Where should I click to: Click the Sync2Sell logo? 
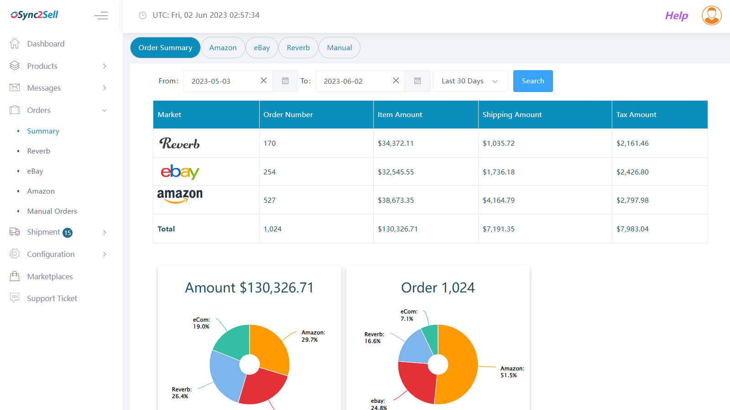pyautogui.click(x=35, y=15)
